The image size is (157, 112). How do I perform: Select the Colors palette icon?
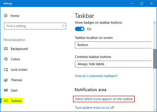[x=6, y=59]
